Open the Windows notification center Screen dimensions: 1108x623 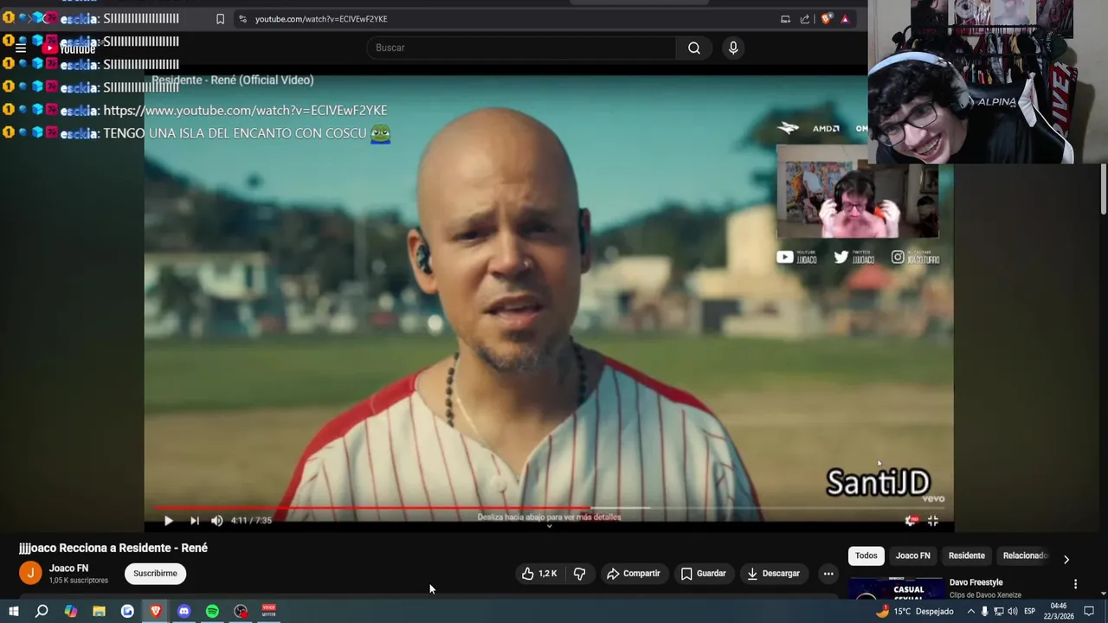[1089, 611]
